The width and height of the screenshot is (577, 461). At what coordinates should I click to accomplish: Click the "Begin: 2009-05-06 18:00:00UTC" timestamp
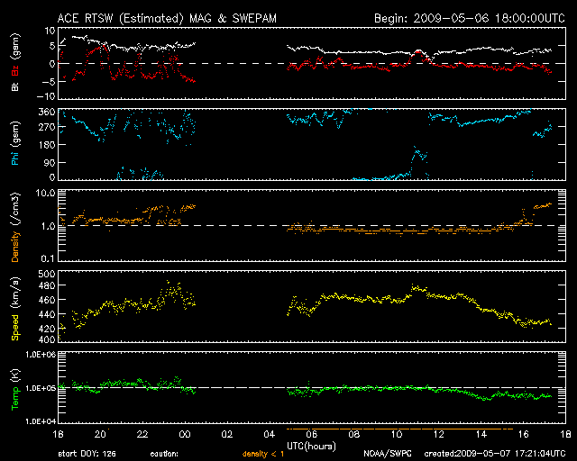click(470, 18)
